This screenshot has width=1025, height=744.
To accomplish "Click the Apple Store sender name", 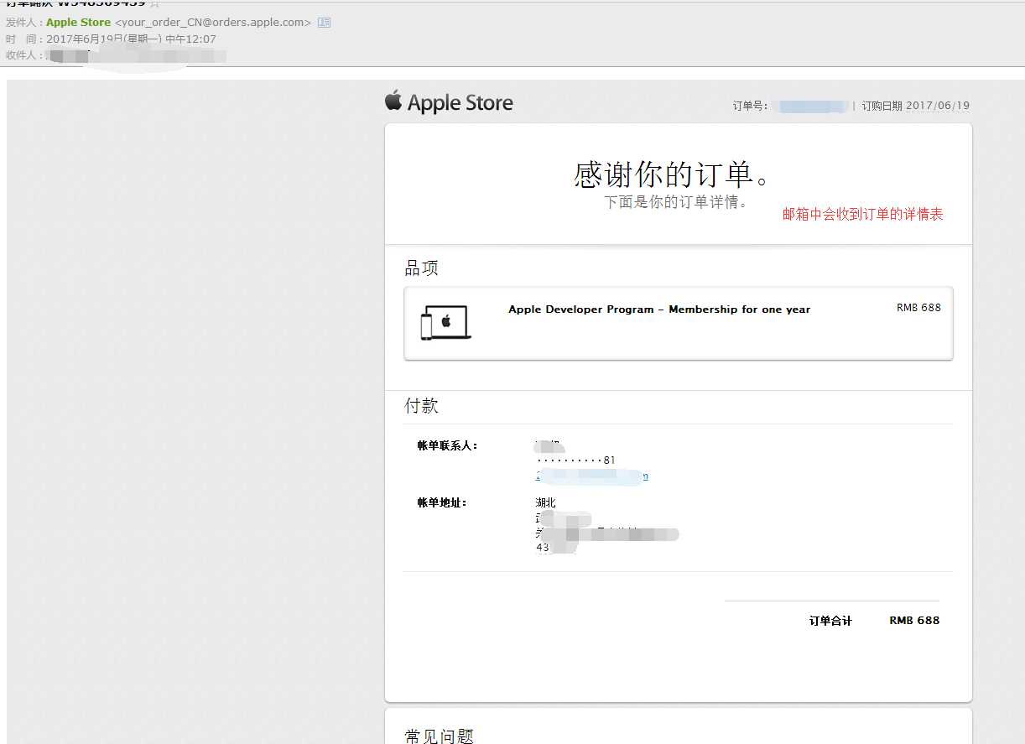I will coord(78,23).
